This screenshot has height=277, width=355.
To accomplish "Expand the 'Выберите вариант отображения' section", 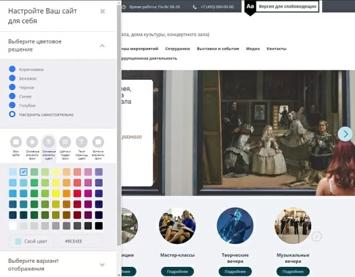I will (102, 265).
